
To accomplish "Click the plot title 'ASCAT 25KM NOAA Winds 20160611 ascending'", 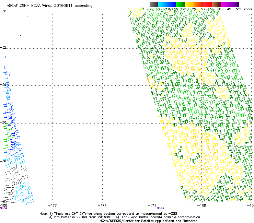I will pyautogui.click(x=49, y=6).
